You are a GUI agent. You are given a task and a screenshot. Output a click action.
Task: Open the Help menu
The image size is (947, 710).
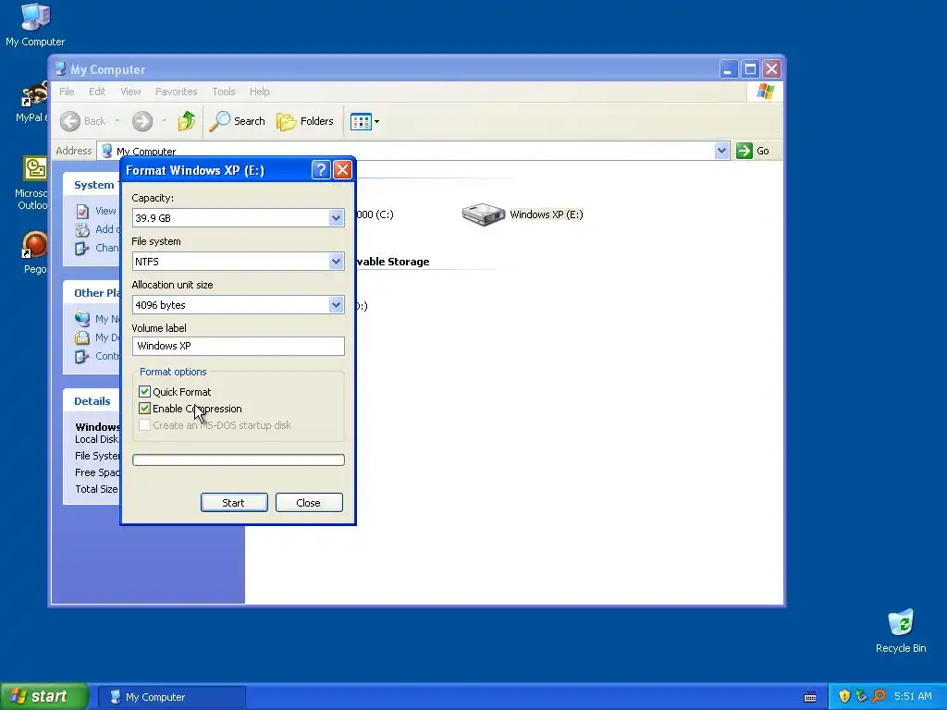click(x=259, y=92)
